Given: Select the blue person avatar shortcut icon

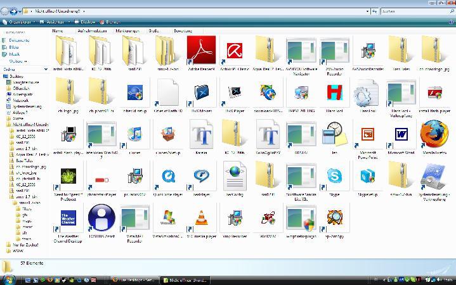Looking at the screenshot, I should coord(101,218).
